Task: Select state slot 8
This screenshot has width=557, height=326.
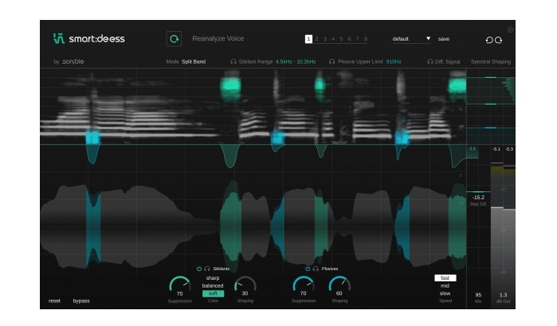Action: pyautogui.click(x=366, y=39)
